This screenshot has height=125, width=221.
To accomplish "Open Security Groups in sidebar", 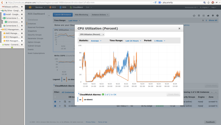I will (x=34, y=35).
